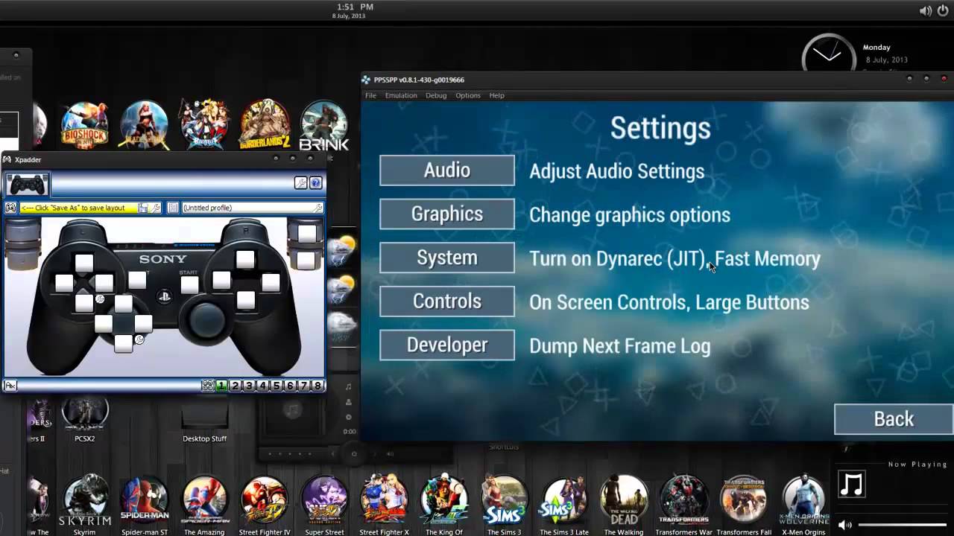
Task: Open Xpadder settings wrench at top right
Action: click(300, 183)
